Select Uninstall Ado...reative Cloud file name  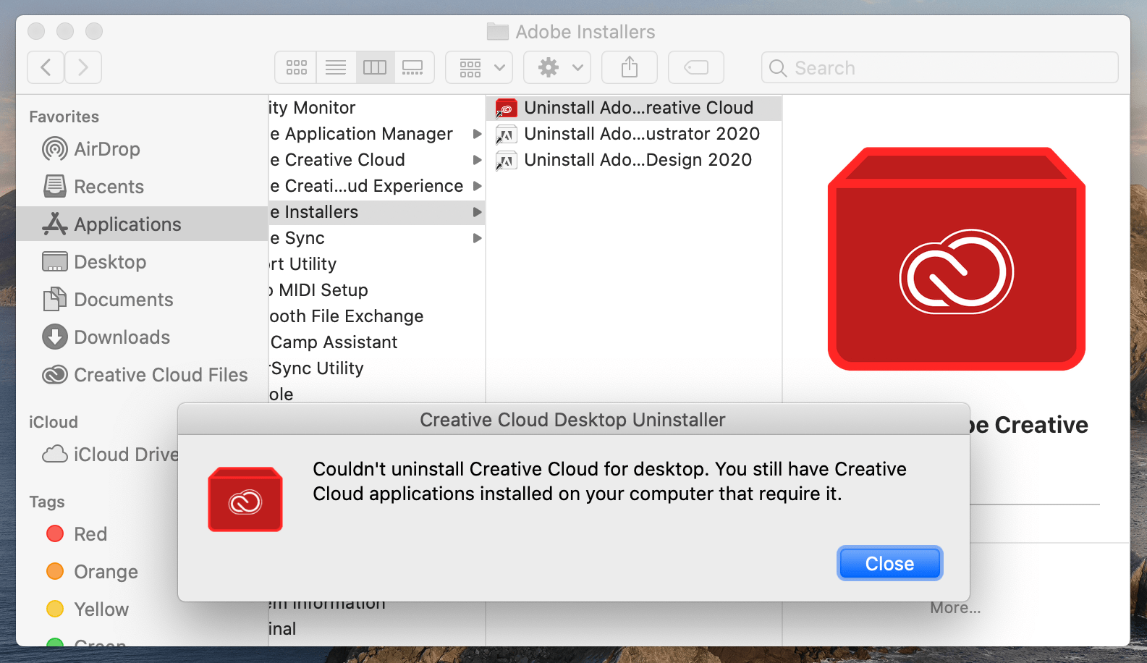pos(639,108)
